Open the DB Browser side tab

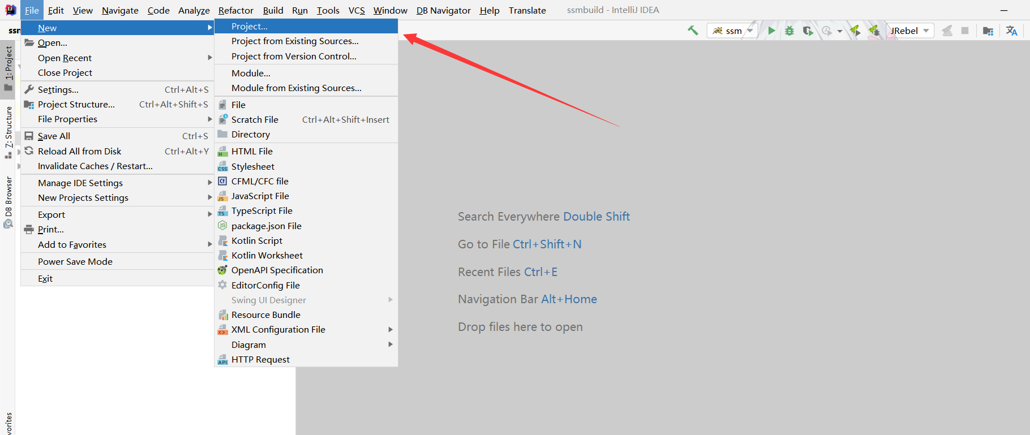click(x=8, y=202)
